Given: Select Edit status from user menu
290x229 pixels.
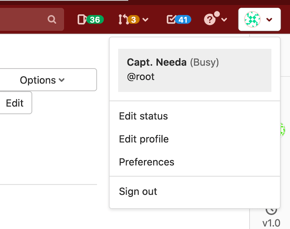Looking at the screenshot, I should 143,116.
